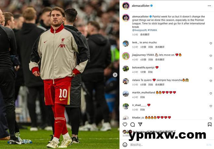Open khadar_cc's profile from the comments
Viewport: 214px width, 149px height.
point(138,117)
